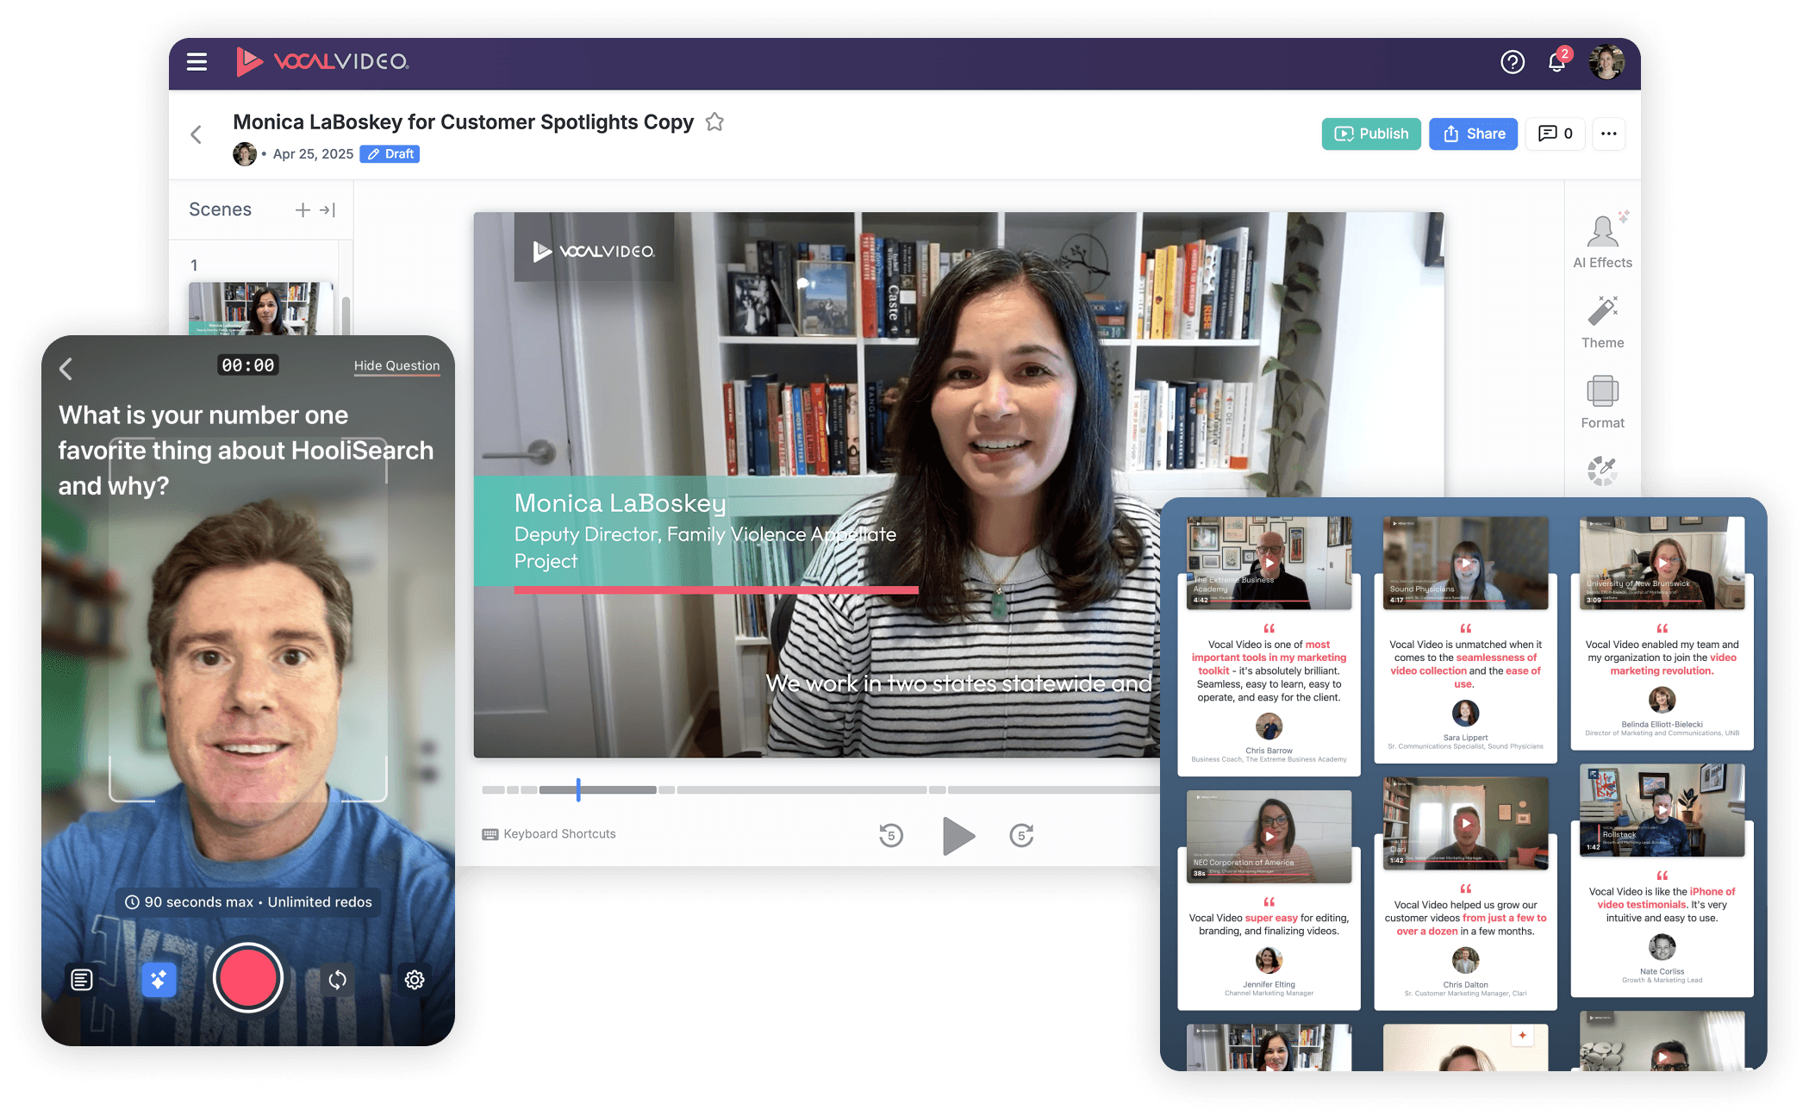Click the Scenes panel heading
The image size is (1809, 1116).
coord(220,209)
